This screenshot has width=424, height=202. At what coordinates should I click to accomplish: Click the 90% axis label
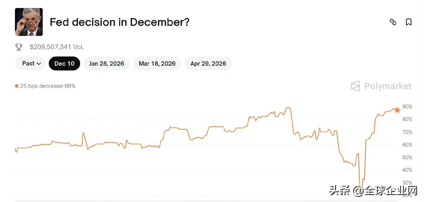407,107
